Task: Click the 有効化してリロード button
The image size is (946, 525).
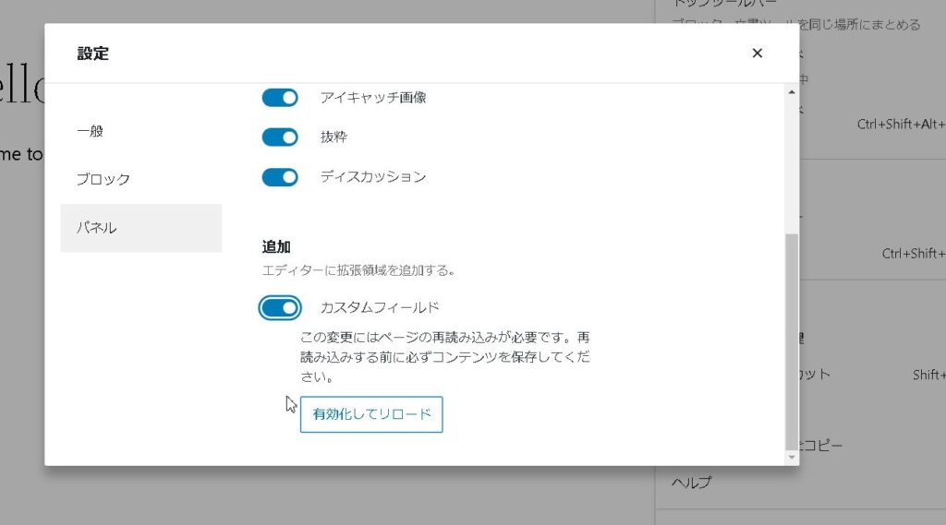Action: click(x=371, y=414)
